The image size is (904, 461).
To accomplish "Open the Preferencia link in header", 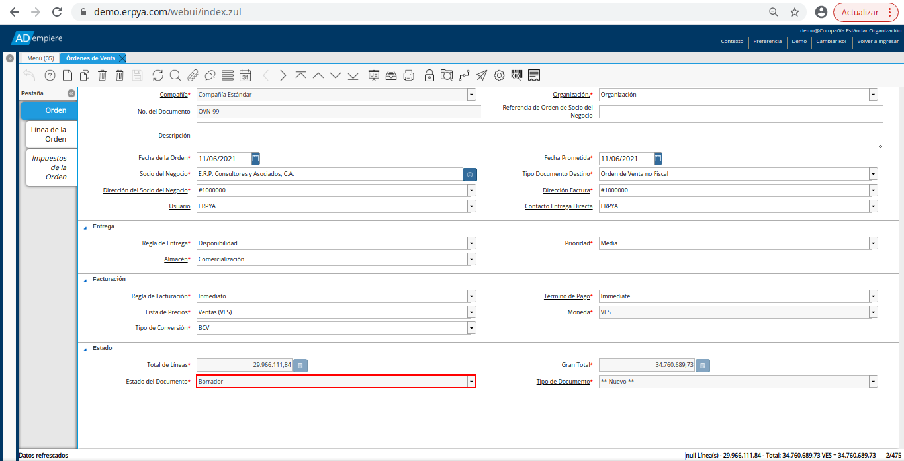I will click(x=767, y=41).
